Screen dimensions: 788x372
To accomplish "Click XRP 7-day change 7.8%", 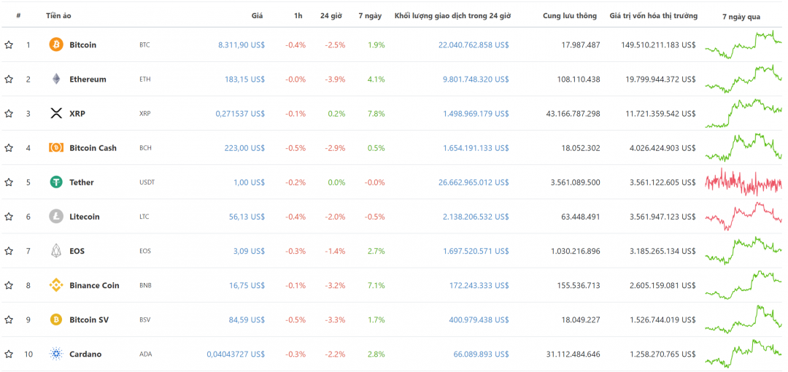I will pyautogui.click(x=376, y=114).
